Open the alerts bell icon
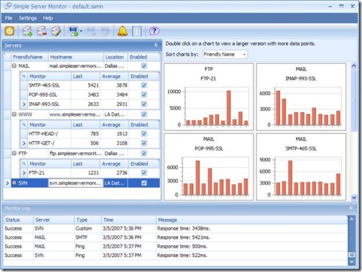Screen dimensions: 362x272 (x=122, y=31)
